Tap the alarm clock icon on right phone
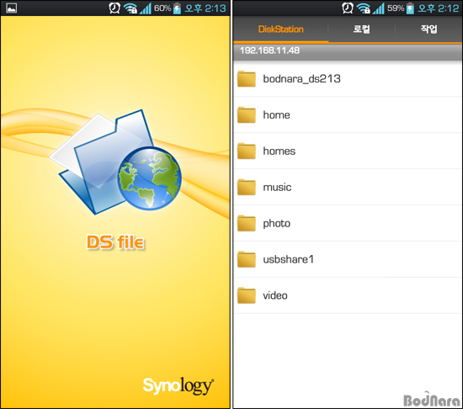The width and height of the screenshot is (463, 409). [347, 8]
